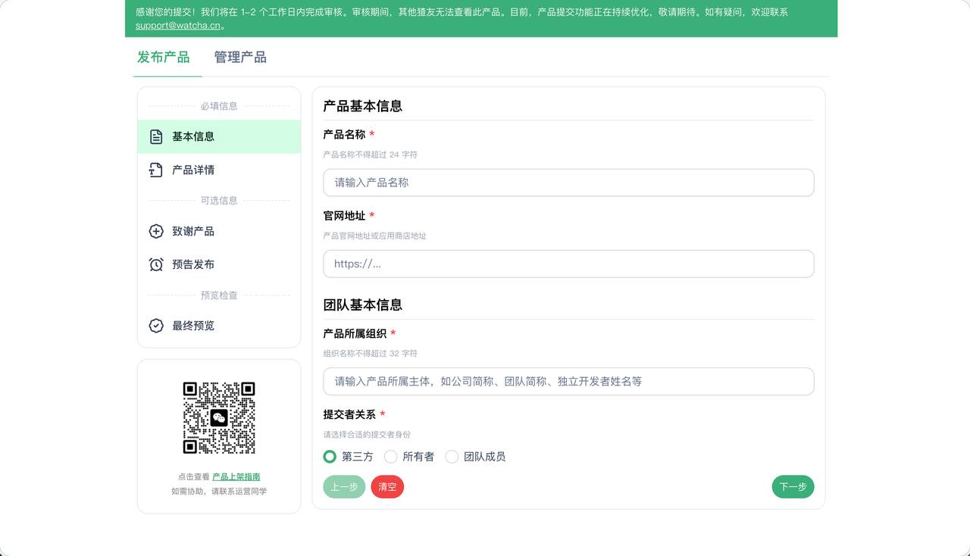Click the support@watcha.cn email link
The height and width of the screenshot is (556, 970).
coord(177,26)
